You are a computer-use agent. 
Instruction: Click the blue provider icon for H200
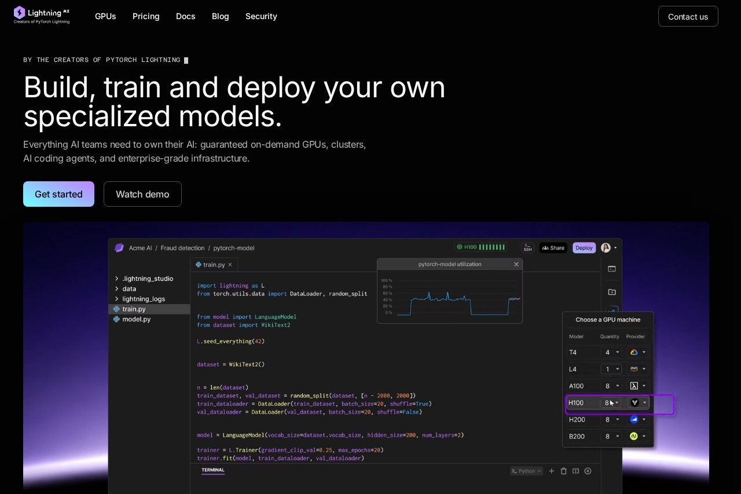tap(634, 419)
